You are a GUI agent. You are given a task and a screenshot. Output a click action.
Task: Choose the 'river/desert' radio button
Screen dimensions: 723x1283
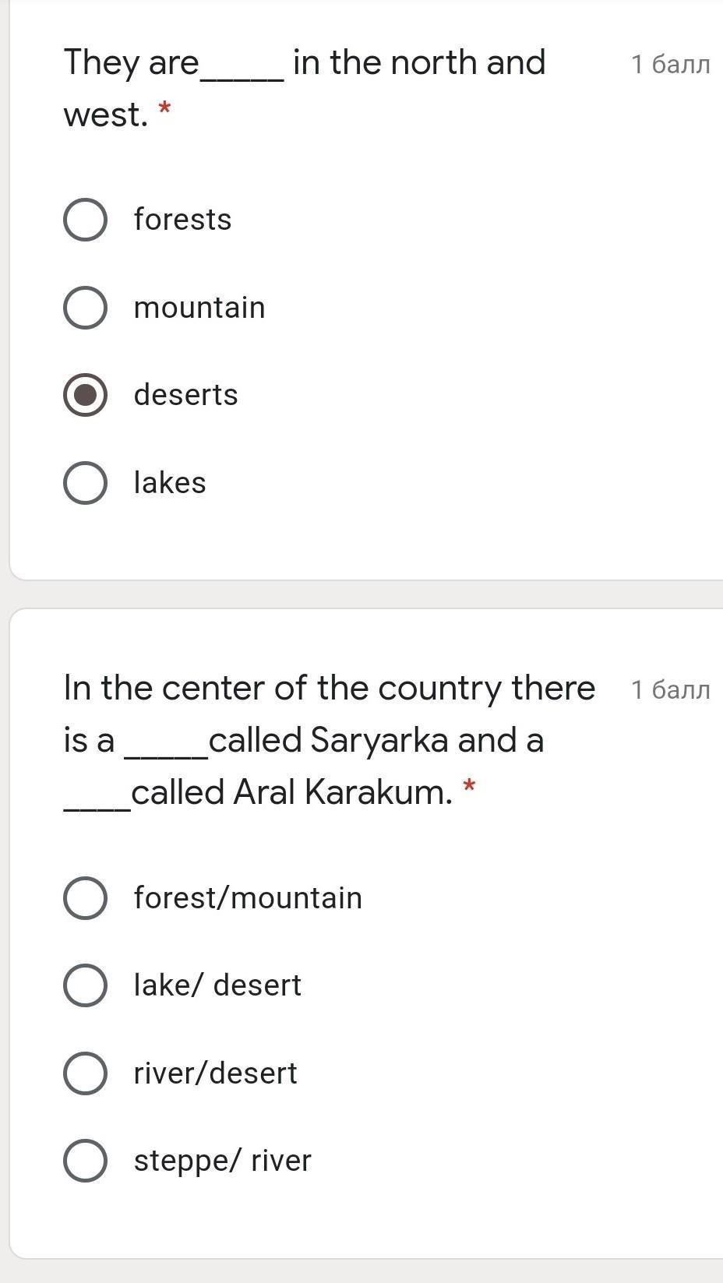coord(85,1073)
